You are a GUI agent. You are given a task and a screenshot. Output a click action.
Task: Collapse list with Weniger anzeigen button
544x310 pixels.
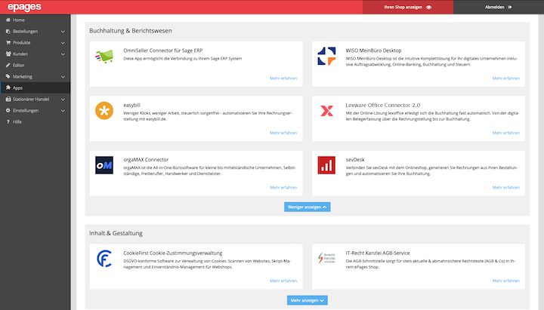point(308,206)
